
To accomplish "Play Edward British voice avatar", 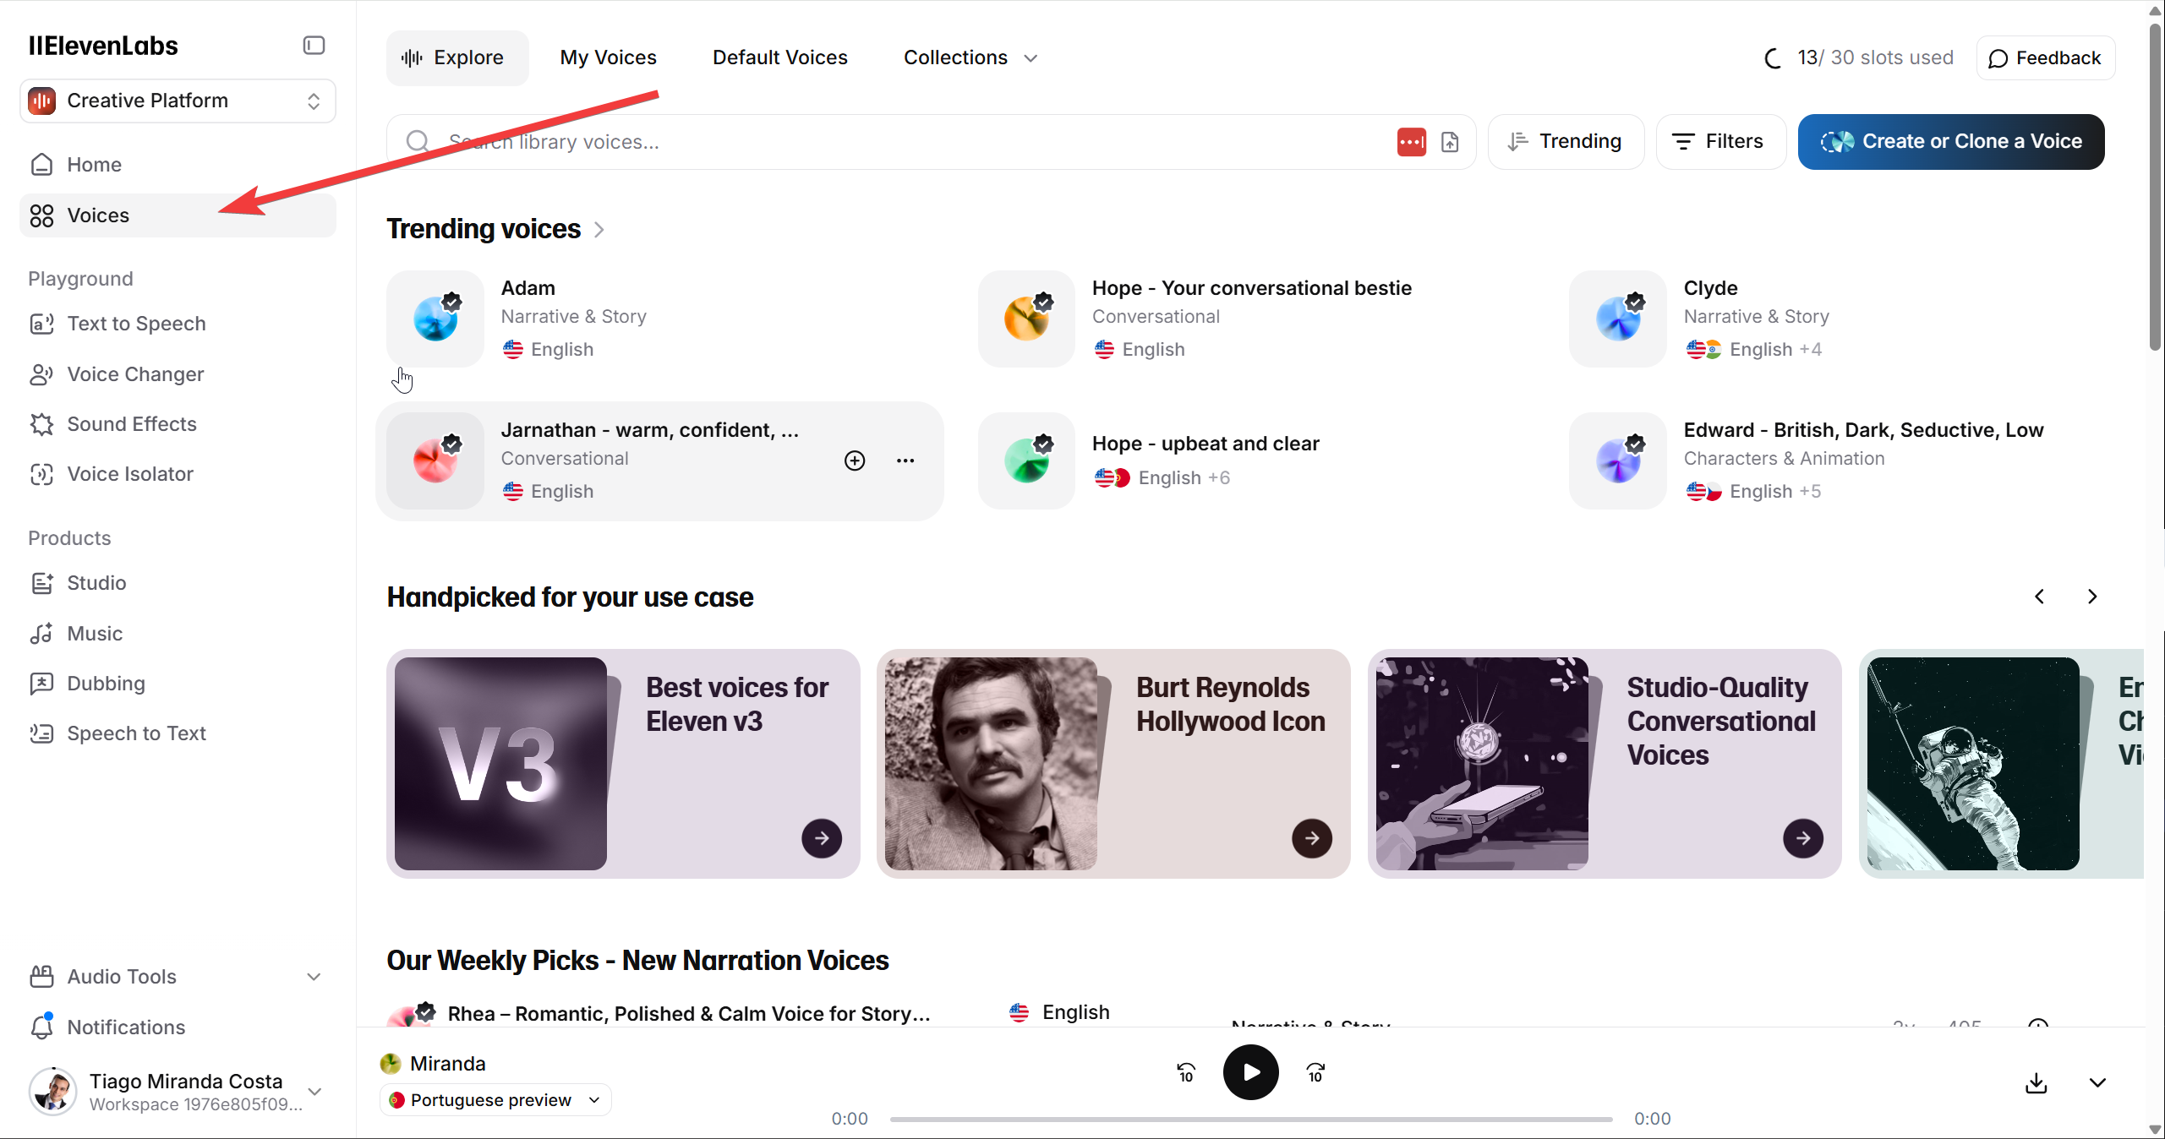I will pyautogui.click(x=1618, y=461).
